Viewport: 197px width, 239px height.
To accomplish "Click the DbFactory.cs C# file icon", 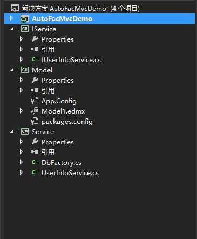I will 35,162.
